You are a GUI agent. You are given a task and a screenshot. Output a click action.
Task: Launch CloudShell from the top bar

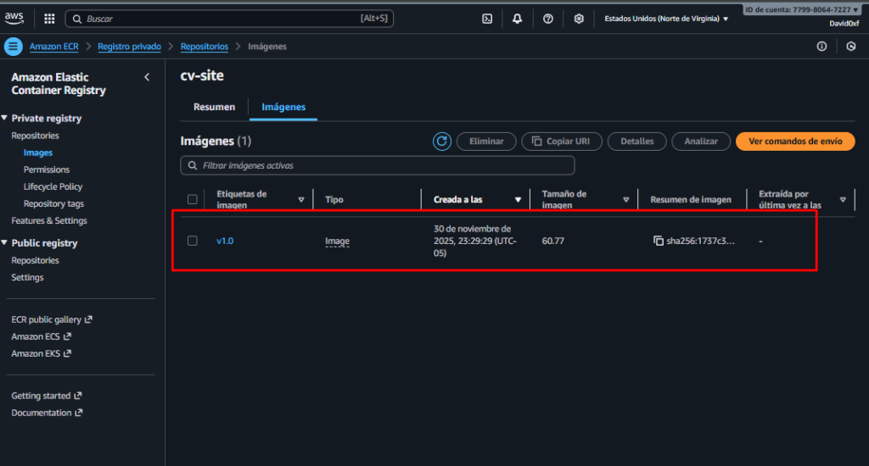coord(487,19)
